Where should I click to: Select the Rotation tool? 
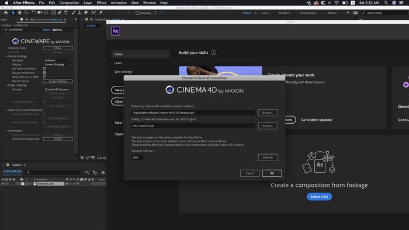pos(33,12)
